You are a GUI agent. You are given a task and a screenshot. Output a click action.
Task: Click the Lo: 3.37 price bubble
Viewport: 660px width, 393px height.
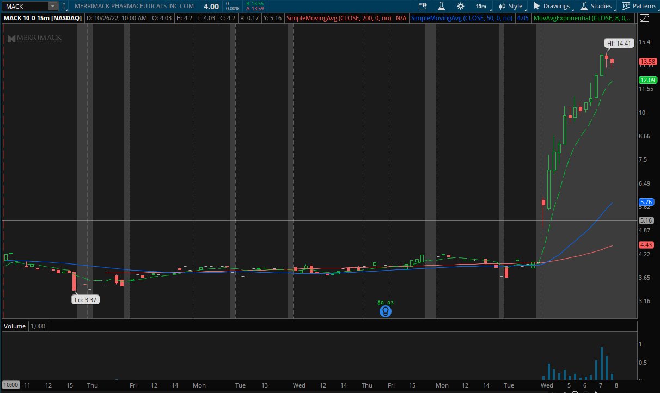pos(86,299)
